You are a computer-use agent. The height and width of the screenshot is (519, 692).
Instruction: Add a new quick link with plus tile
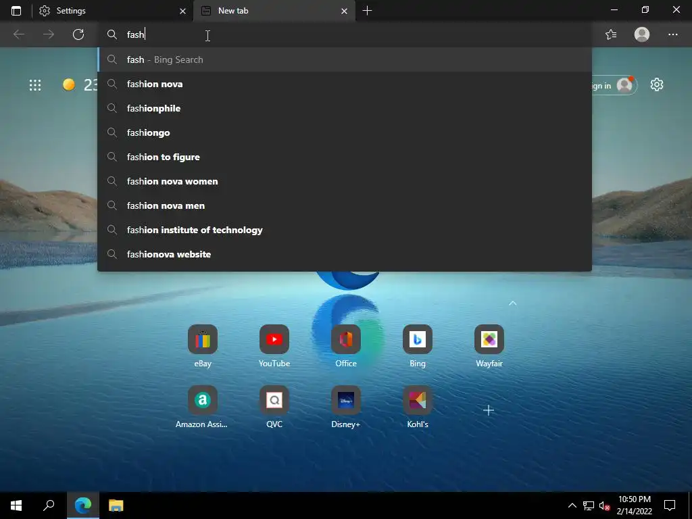(489, 410)
